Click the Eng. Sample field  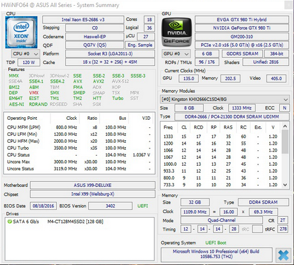click(x=140, y=45)
